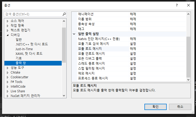Select 스레드 종료 메시지 row label
Viewport: 196px width, 117px height.
tap(91, 63)
